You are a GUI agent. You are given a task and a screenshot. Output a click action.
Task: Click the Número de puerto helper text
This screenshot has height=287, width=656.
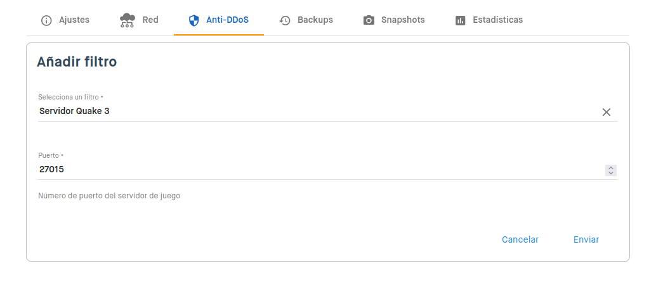tap(109, 196)
